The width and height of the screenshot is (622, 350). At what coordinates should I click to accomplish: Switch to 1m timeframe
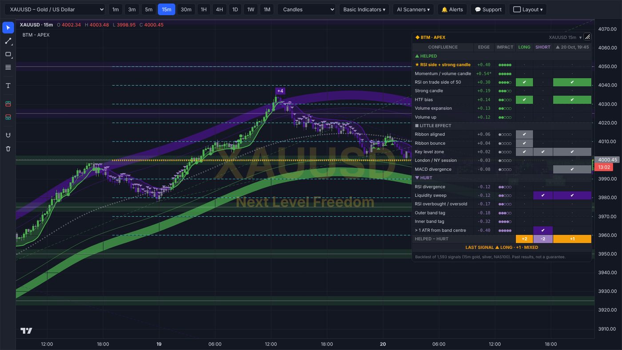coord(116,9)
